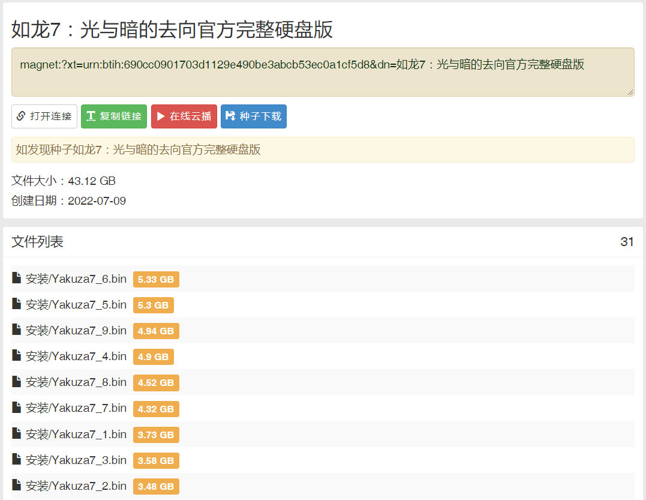This screenshot has width=646, height=500.
Task: Click the file icon beside Yakuza7_5.bin
Action: point(16,304)
